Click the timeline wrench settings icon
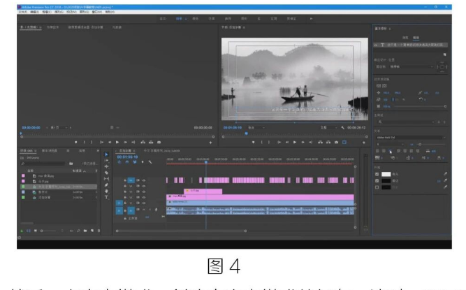 point(150,162)
